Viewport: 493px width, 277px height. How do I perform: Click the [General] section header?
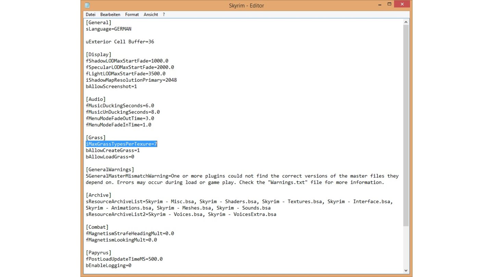99,23
